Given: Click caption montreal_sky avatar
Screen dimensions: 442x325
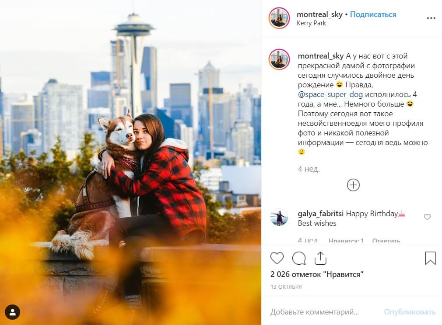Looking at the screenshot, I should pyautogui.click(x=279, y=59).
